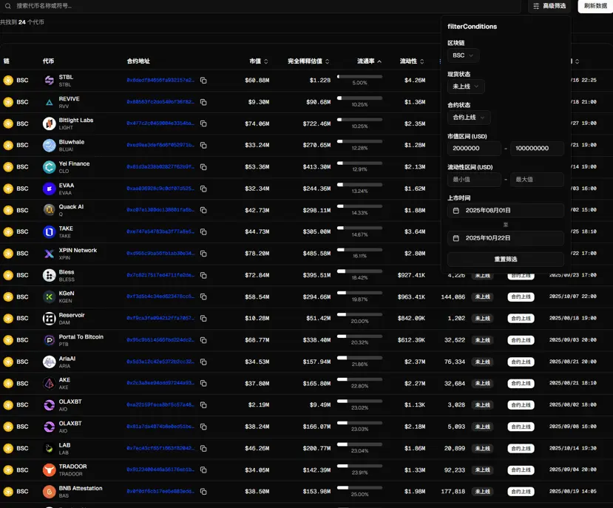Copy the Bless contract address
The height and width of the screenshot is (508, 613).
203,275
